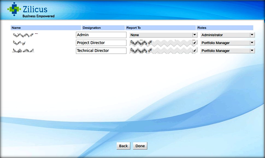
Task: Focus the Admin designation field
Action: tap(101, 35)
